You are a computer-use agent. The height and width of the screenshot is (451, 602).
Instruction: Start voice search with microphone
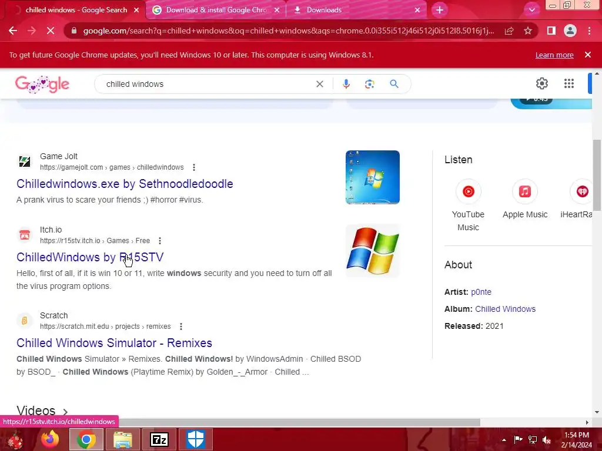(346, 84)
